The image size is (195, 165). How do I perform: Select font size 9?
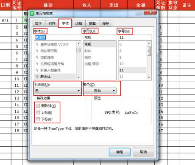click(132, 57)
